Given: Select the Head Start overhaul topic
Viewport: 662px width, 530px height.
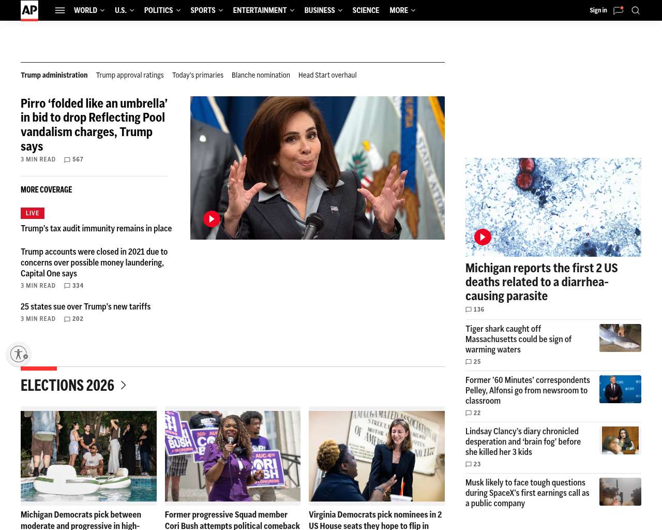Looking at the screenshot, I should [x=327, y=75].
